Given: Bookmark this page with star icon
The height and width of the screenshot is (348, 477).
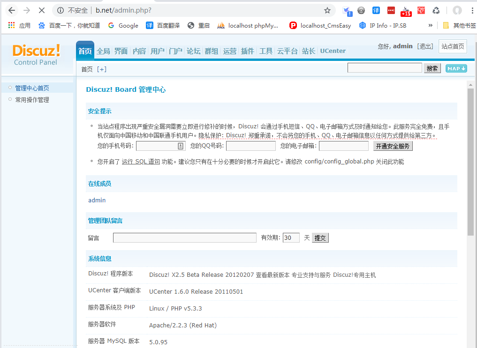Looking at the screenshot, I should (x=327, y=11).
